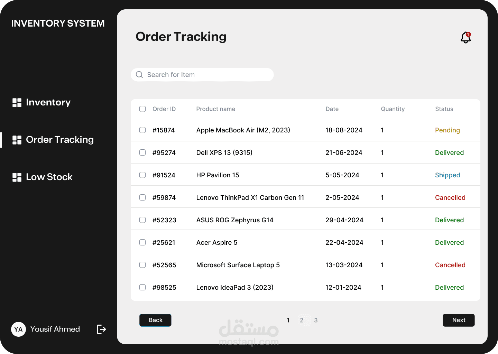The image size is (498, 354).
Task: Click Delivered status for Acer Aspire 5
Action: (449, 242)
